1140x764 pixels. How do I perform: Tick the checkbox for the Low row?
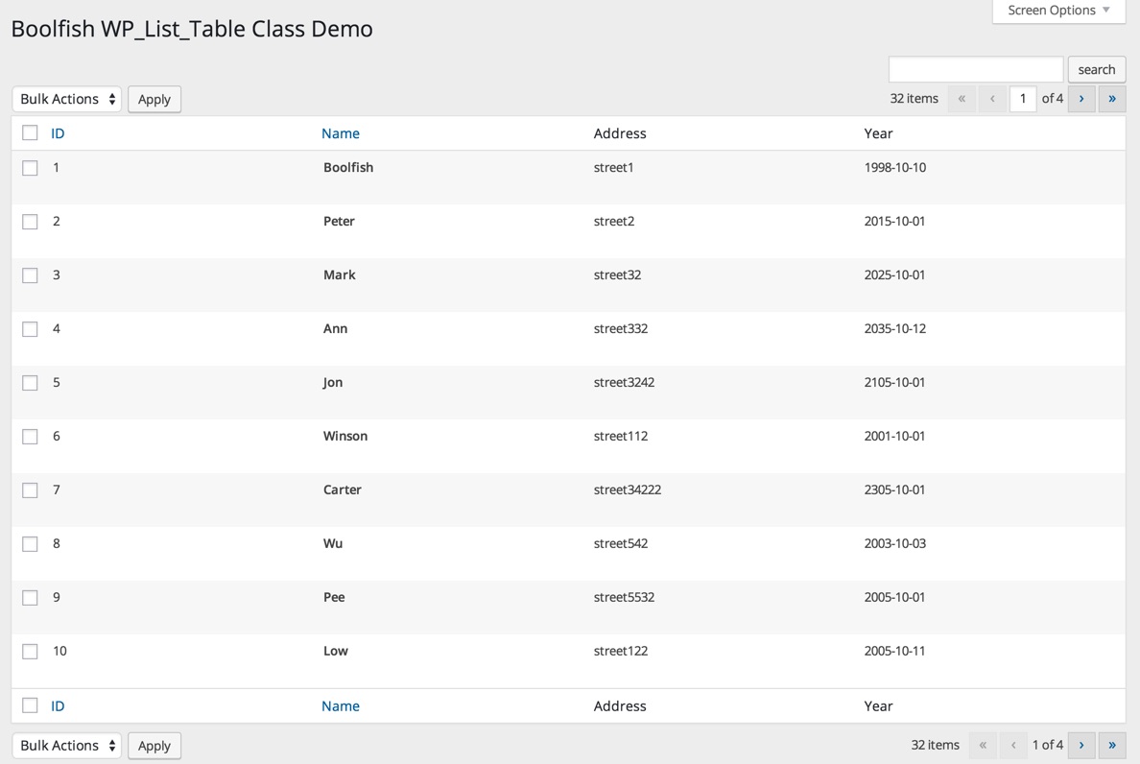point(31,652)
